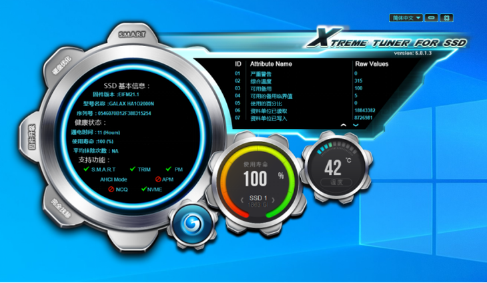This screenshot has height=283, width=487.
Task: Click the Xtreme Tuner for SSD logo
Action: click(387, 39)
